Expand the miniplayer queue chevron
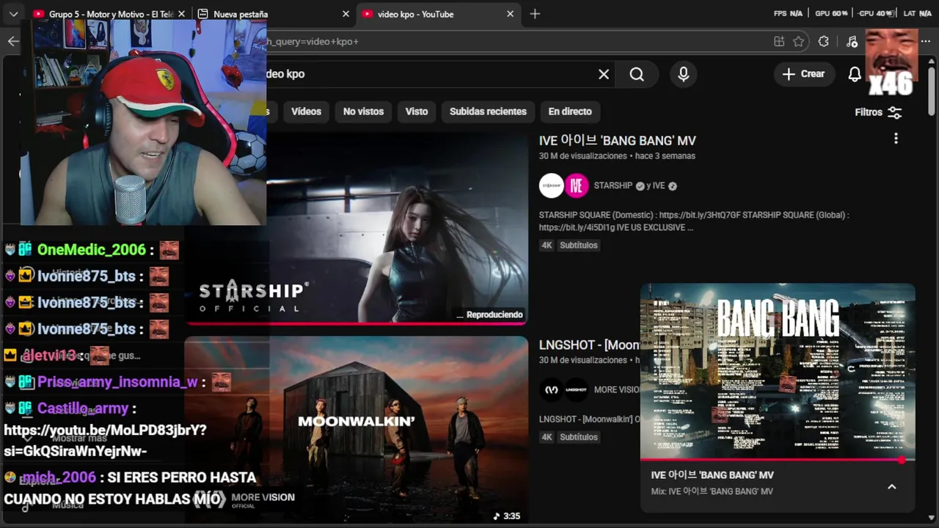The height and width of the screenshot is (528, 939). [x=891, y=486]
